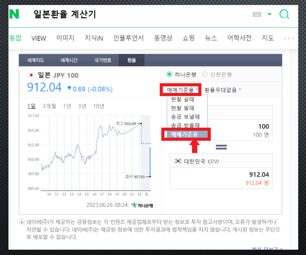Click the 912.04 exchange rate value
Viewport: 306px width, 255px height.
(x=44, y=87)
